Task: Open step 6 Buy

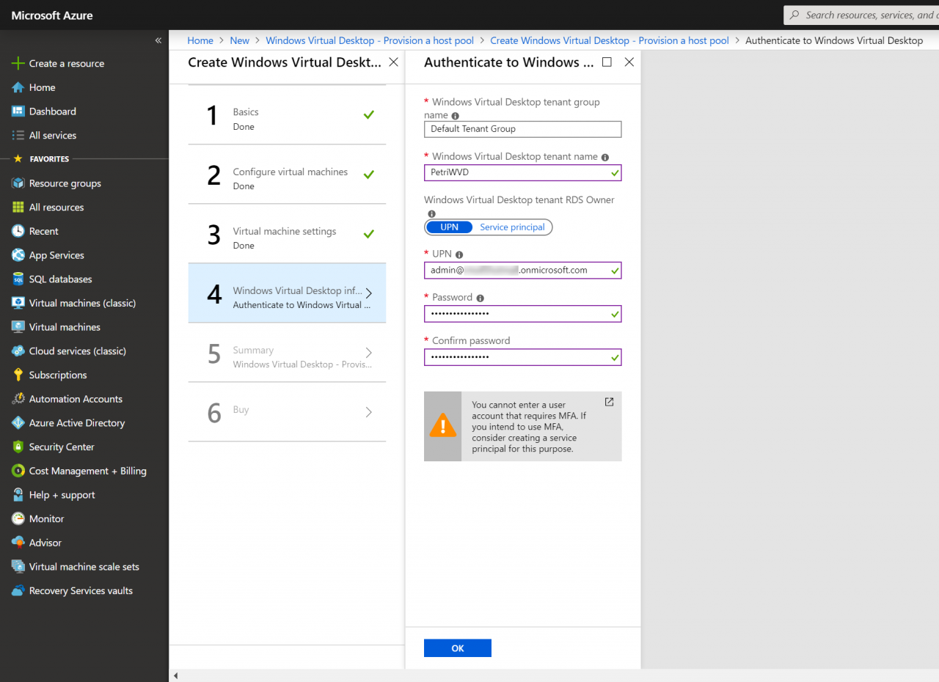Action: click(x=287, y=412)
